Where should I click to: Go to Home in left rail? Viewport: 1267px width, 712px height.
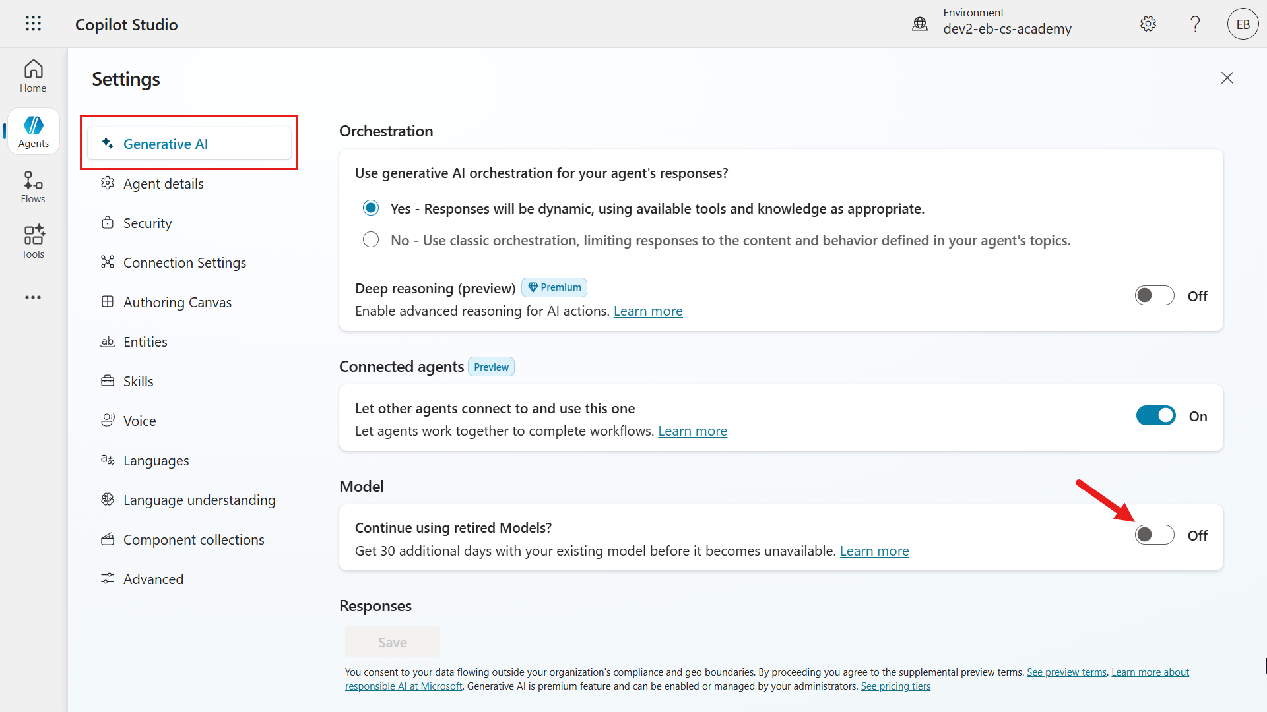click(33, 76)
